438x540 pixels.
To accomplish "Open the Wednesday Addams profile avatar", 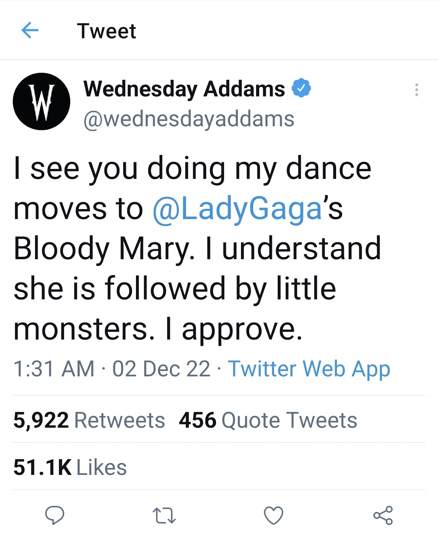I will 42,102.
